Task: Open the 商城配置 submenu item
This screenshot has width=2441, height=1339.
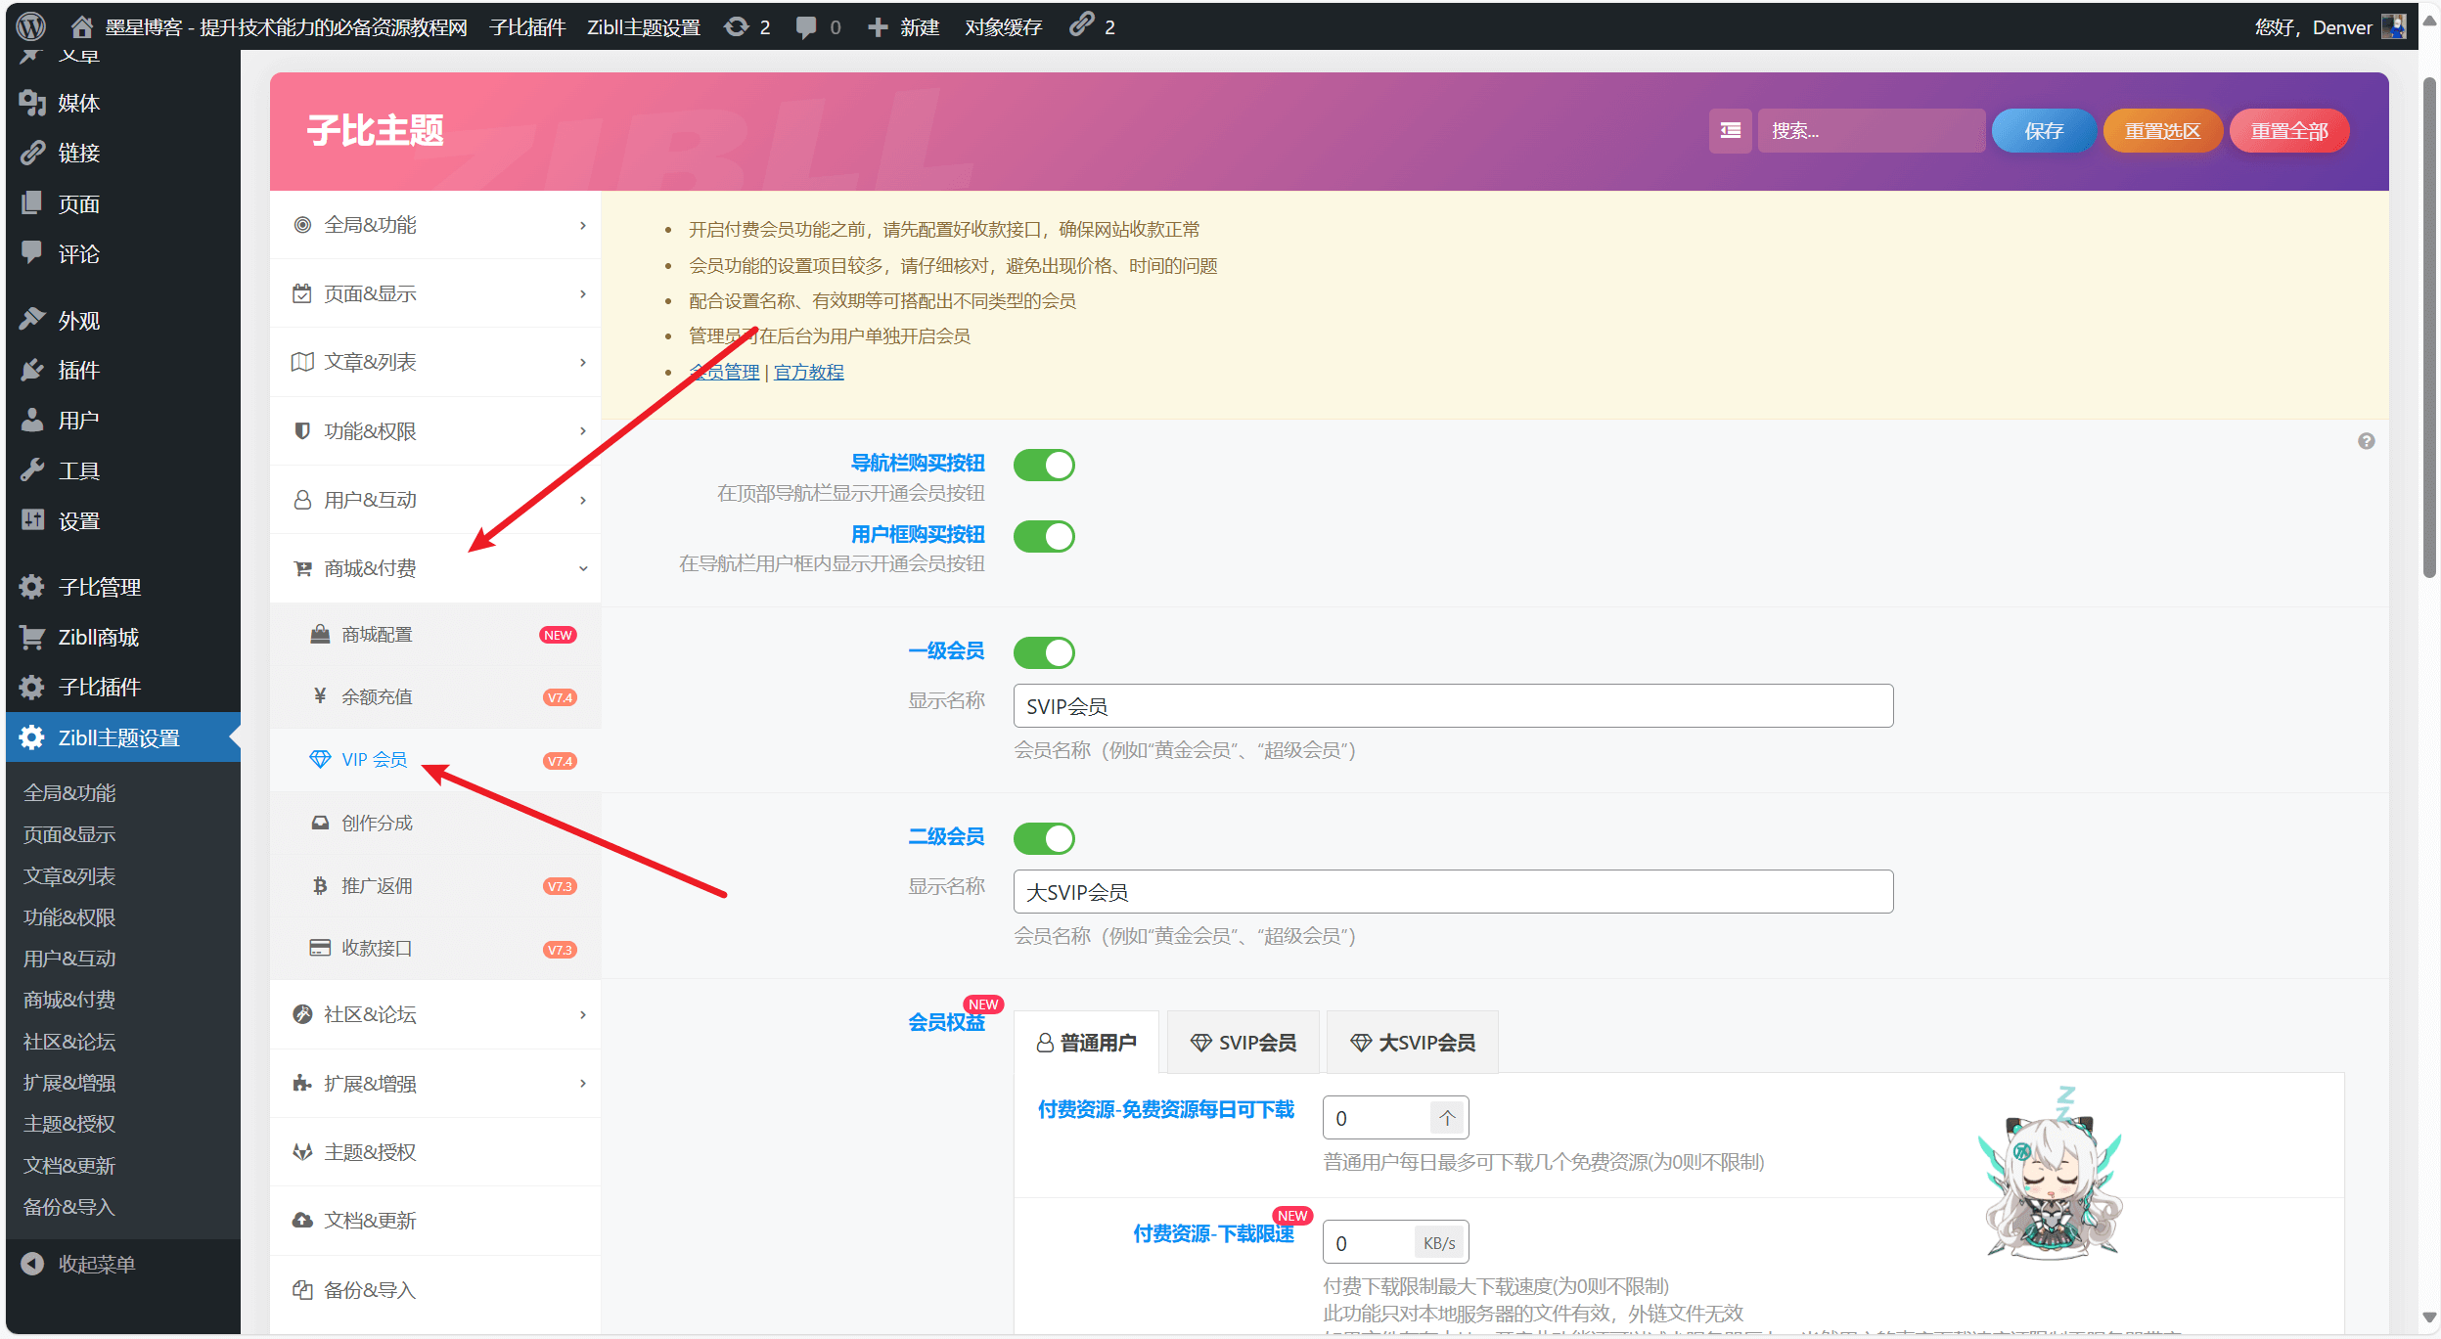Action: 435,635
